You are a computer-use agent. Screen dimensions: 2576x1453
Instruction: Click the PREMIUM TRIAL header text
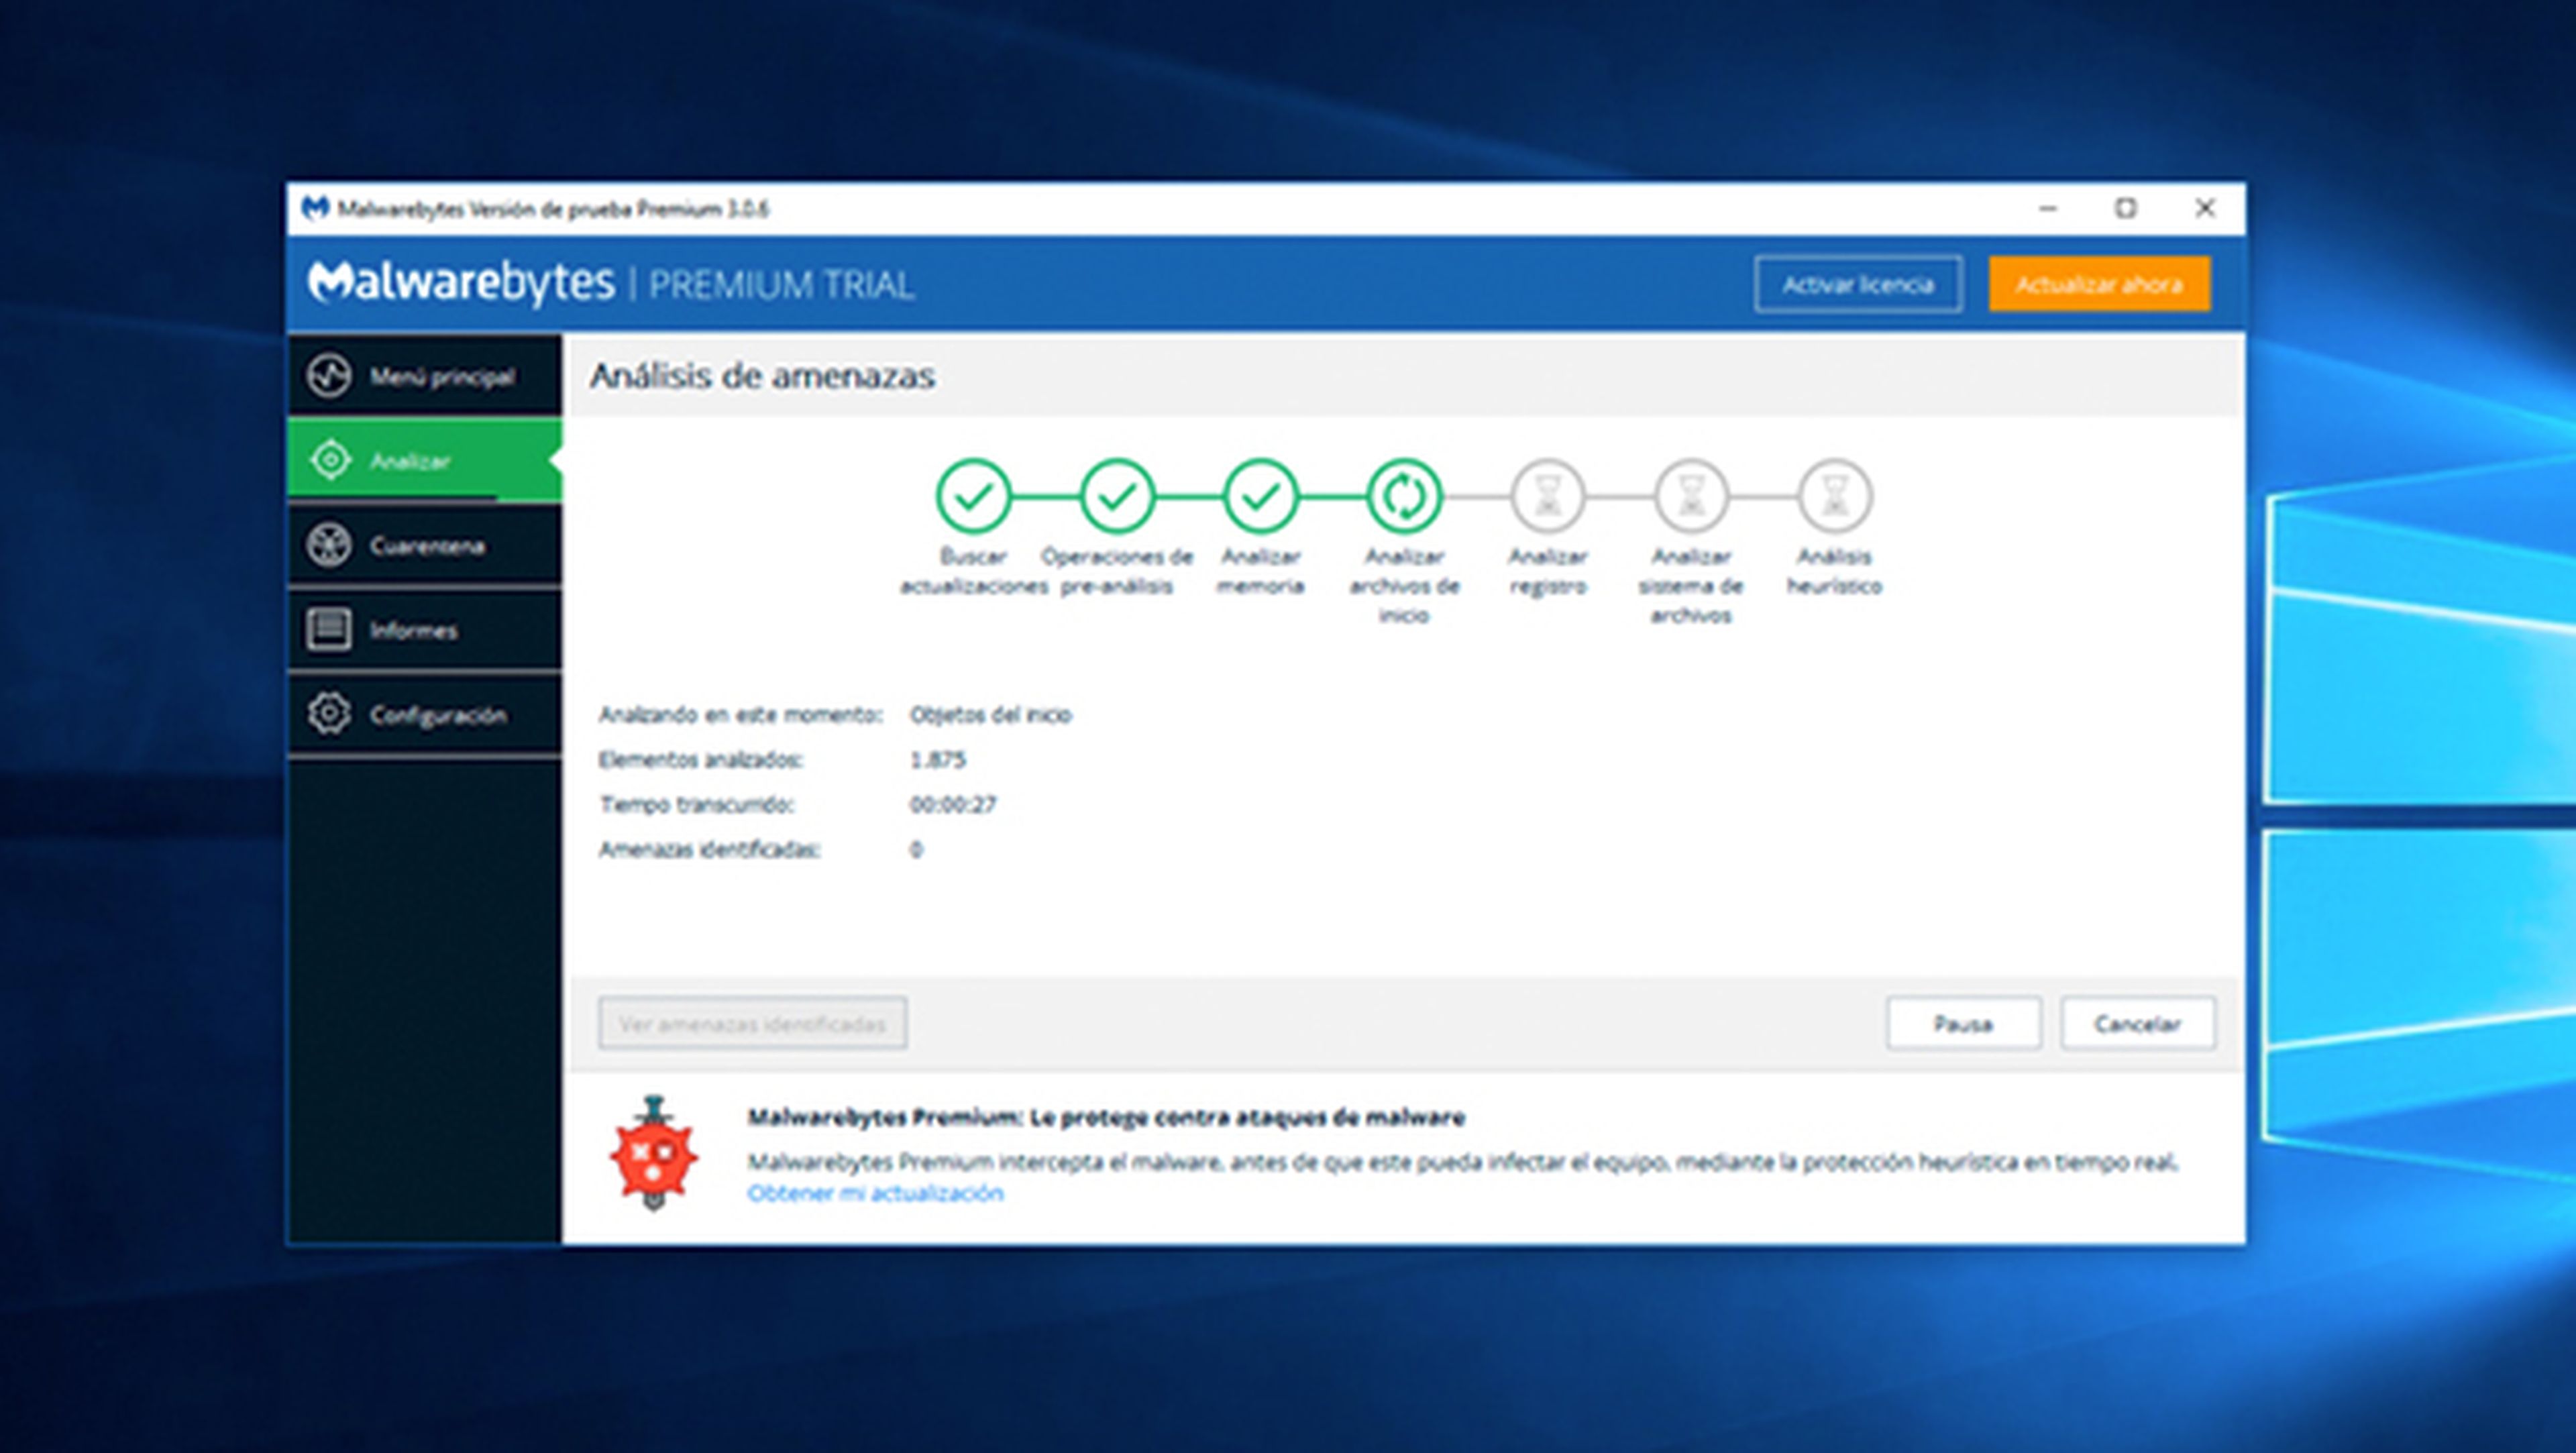(x=781, y=285)
